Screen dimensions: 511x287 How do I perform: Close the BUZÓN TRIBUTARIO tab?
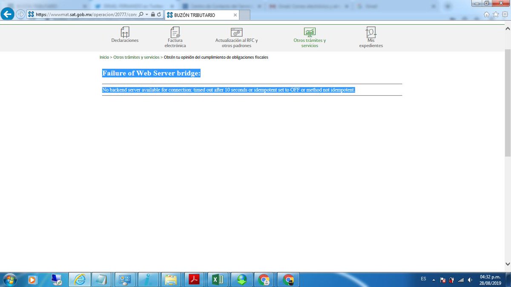[234, 15]
